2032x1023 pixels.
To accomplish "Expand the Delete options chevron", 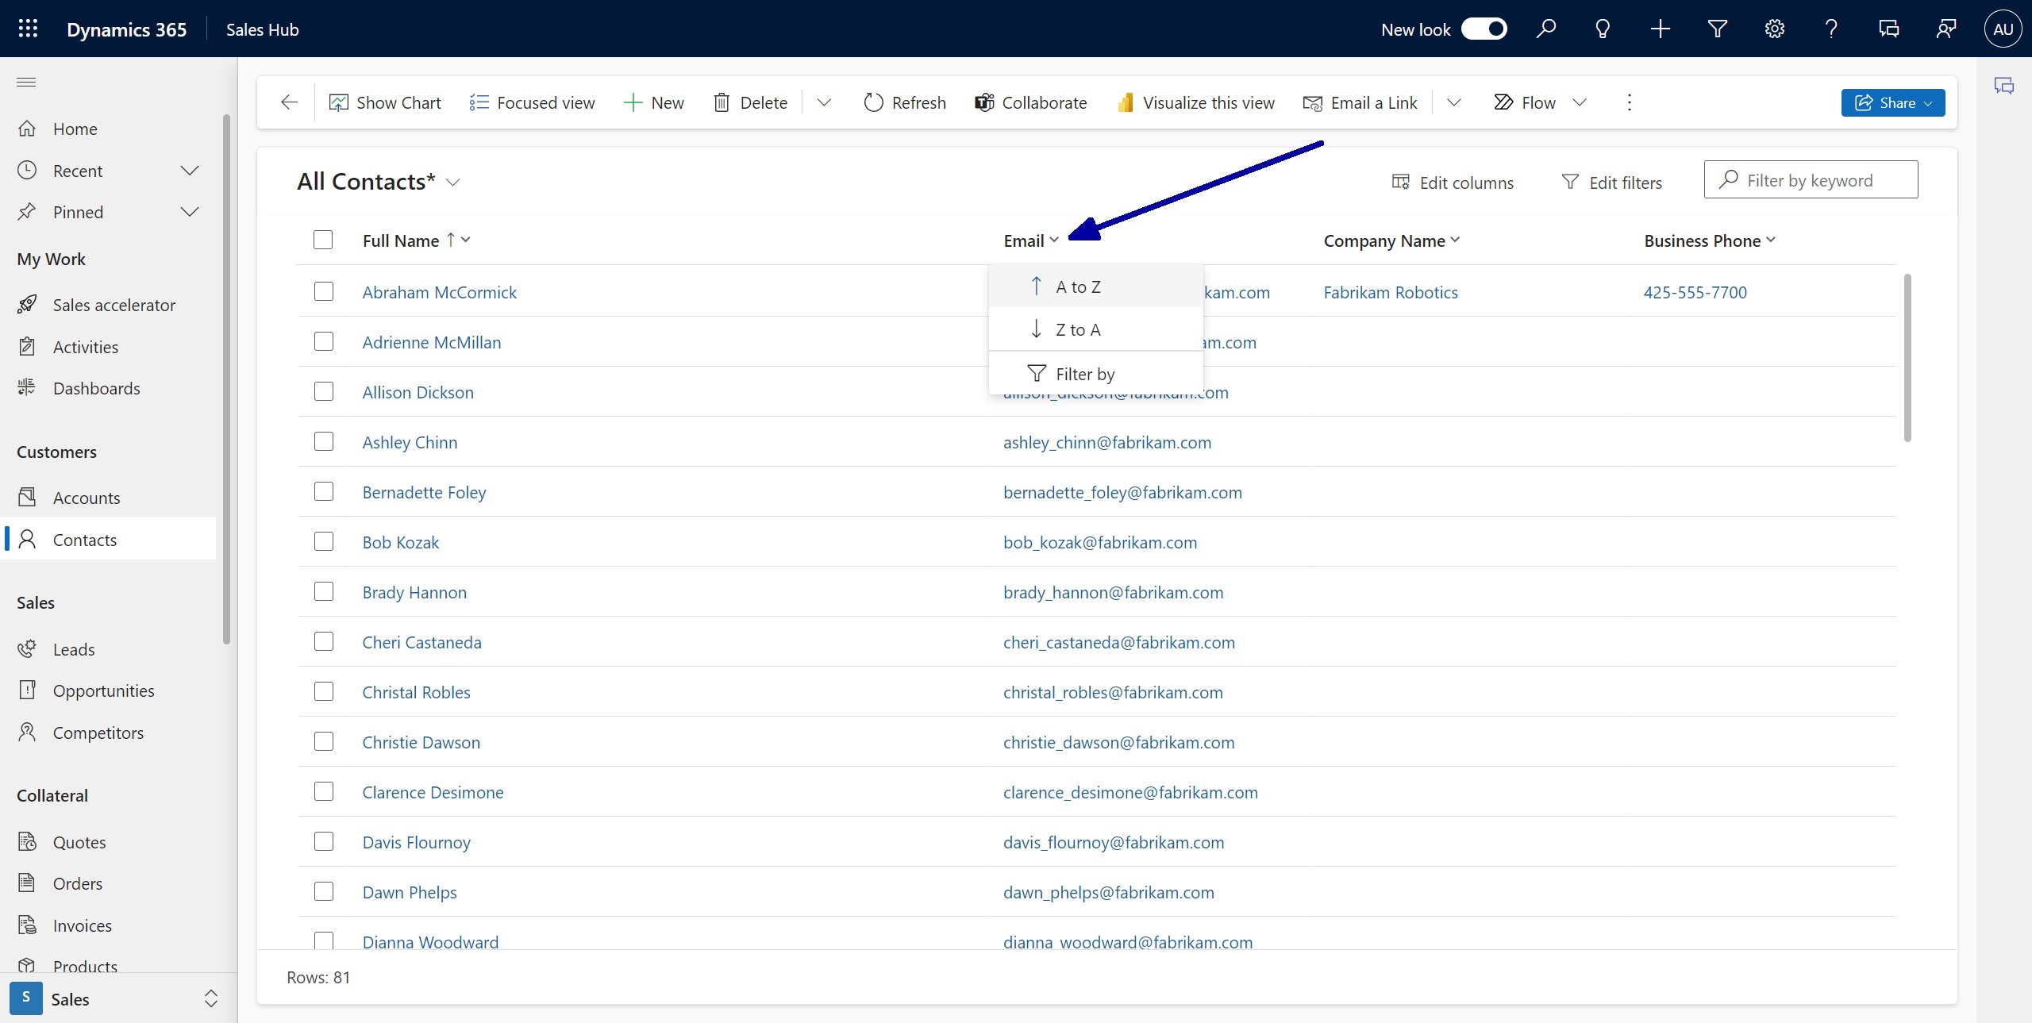I will click(x=824, y=102).
